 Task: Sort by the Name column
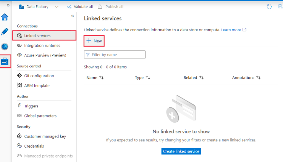[x=95, y=78]
